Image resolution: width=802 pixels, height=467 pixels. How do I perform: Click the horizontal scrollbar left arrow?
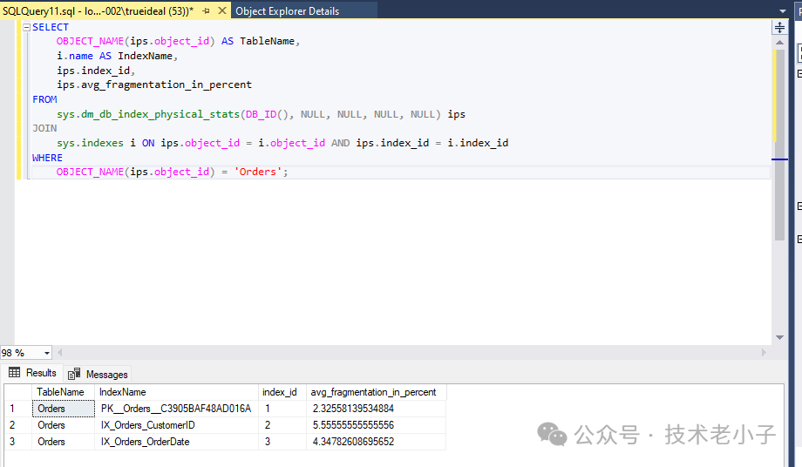60,353
